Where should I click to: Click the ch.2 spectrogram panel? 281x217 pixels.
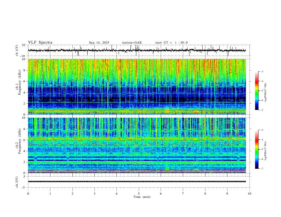[x=137, y=145]
